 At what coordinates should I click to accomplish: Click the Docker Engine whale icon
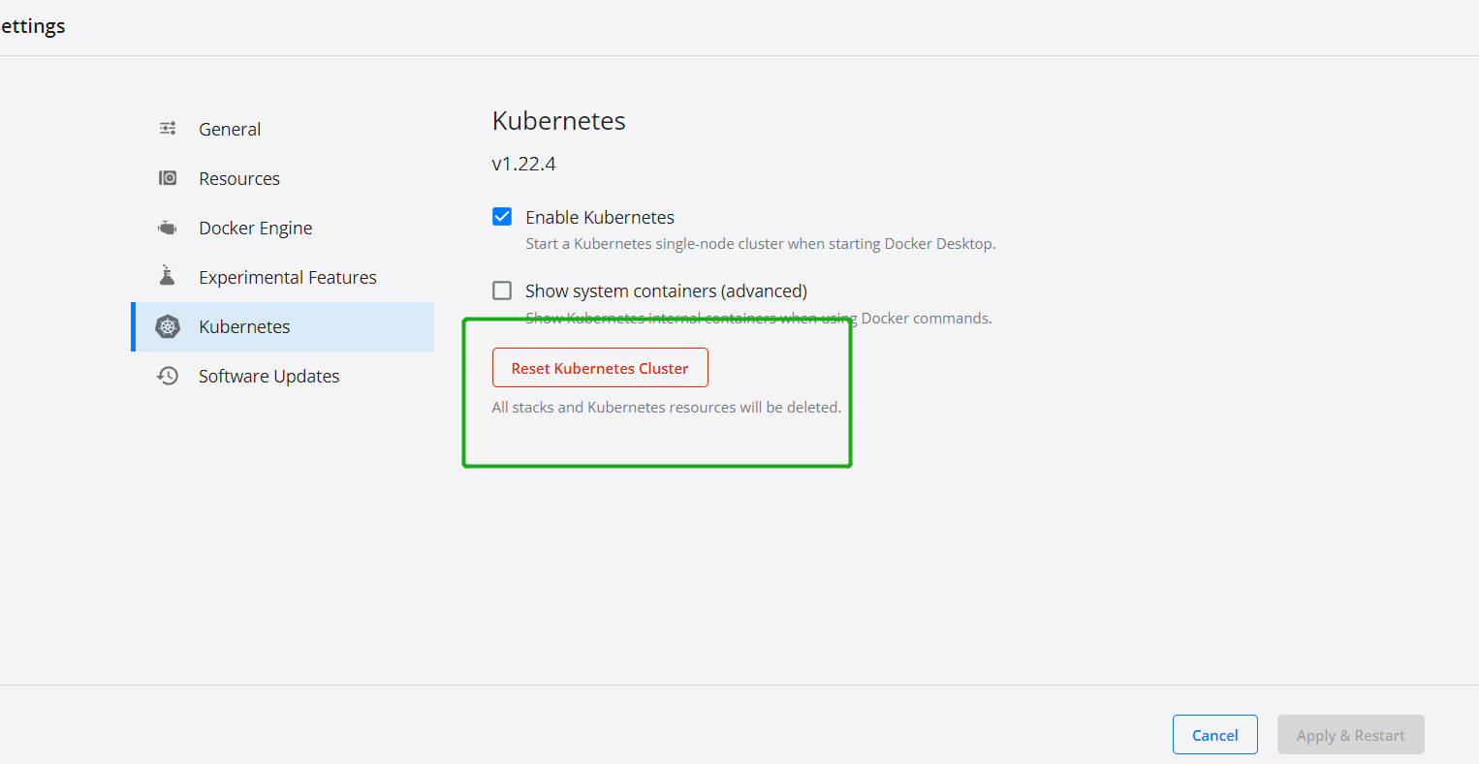coord(167,227)
